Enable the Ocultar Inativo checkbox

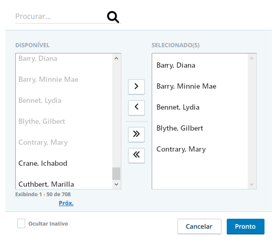21,223
